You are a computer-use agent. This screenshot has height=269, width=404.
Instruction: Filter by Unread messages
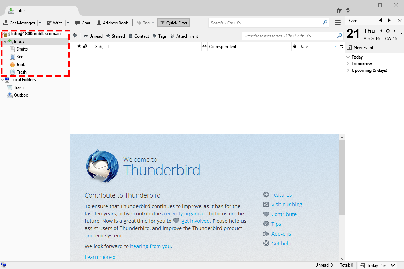93,36
